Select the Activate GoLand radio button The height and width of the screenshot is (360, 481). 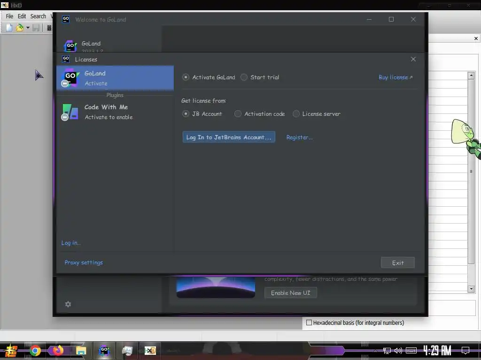point(186,77)
